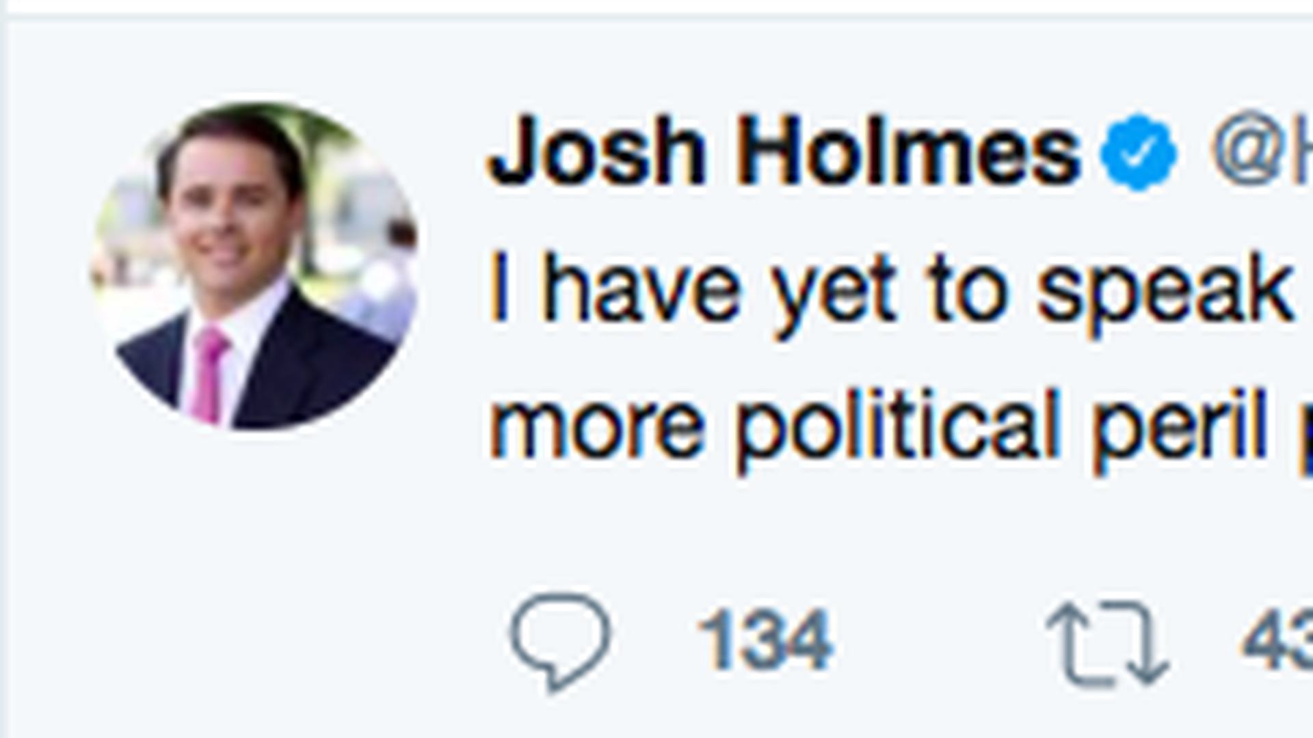Click the pink tie in the avatar

pyautogui.click(x=208, y=374)
